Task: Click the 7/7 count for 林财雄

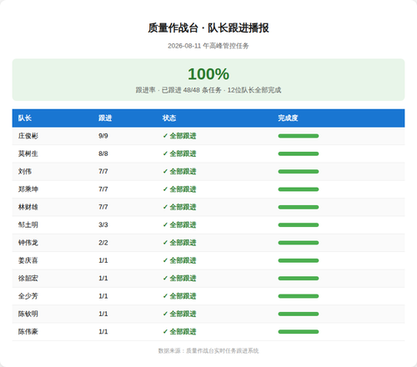Action: [103, 207]
